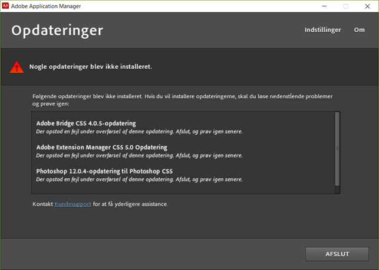
Task: Click the Adobe Application Manager window title
Action: [46, 6]
